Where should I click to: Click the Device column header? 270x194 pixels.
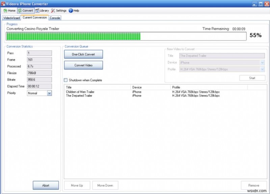[x=151, y=87]
